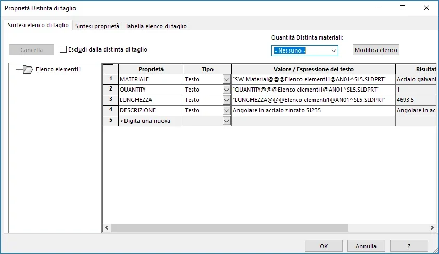Click the empty value cell in row 5
Viewport: 439px width, 254px height.
(x=313, y=121)
